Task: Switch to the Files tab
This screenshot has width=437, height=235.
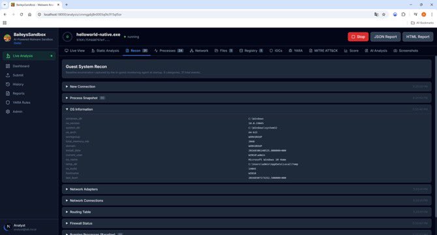Action: pos(224,51)
